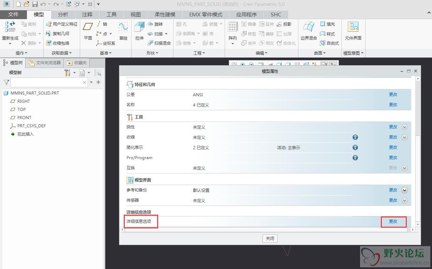The width and height of the screenshot is (432, 269).
Task: Click Change (更改) for Tolerance (公差)
Action: point(393,95)
